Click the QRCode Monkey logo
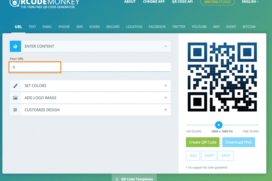This screenshot has height=181, width=272. (44, 4)
